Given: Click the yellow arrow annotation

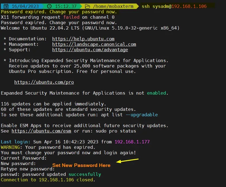Looking at the screenshot, I should pyautogui.click(x=127, y=161).
